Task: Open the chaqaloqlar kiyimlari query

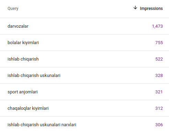Action: click(x=28, y=108)
